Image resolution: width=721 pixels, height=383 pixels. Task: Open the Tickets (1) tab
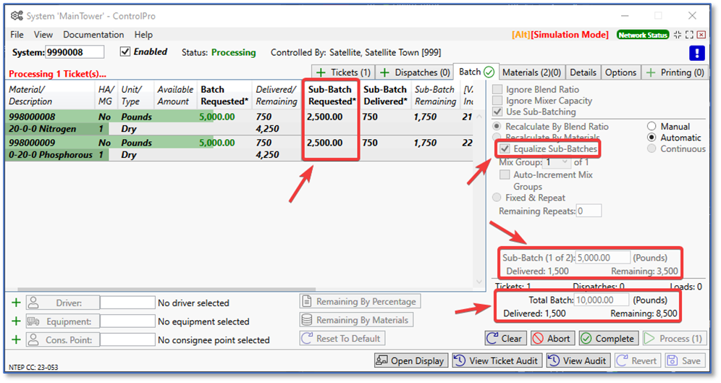coord(343,72)
